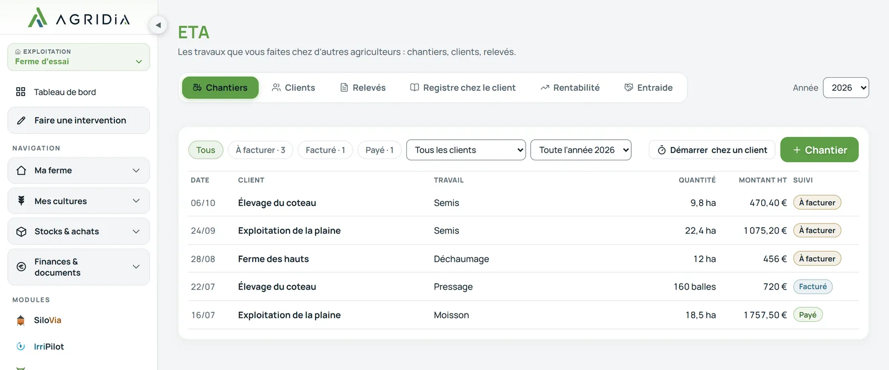The width and height of the screenshot is (889, 370).
Task: Switch to the Relevés tab
Action: click(363, 88)
